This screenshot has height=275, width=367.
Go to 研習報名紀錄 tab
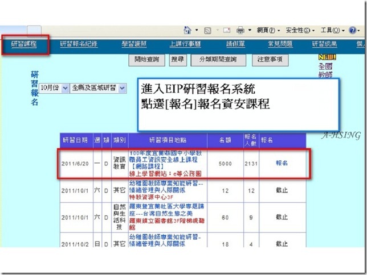pyautogui.click(x=79, y=44)
